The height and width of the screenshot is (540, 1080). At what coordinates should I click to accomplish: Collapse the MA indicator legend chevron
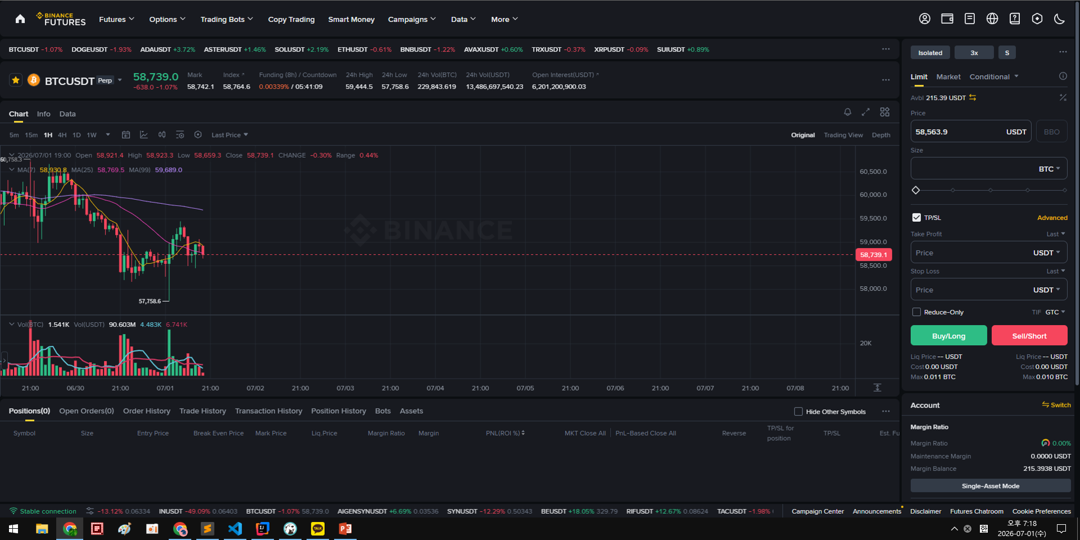click(x=12, y=170)
